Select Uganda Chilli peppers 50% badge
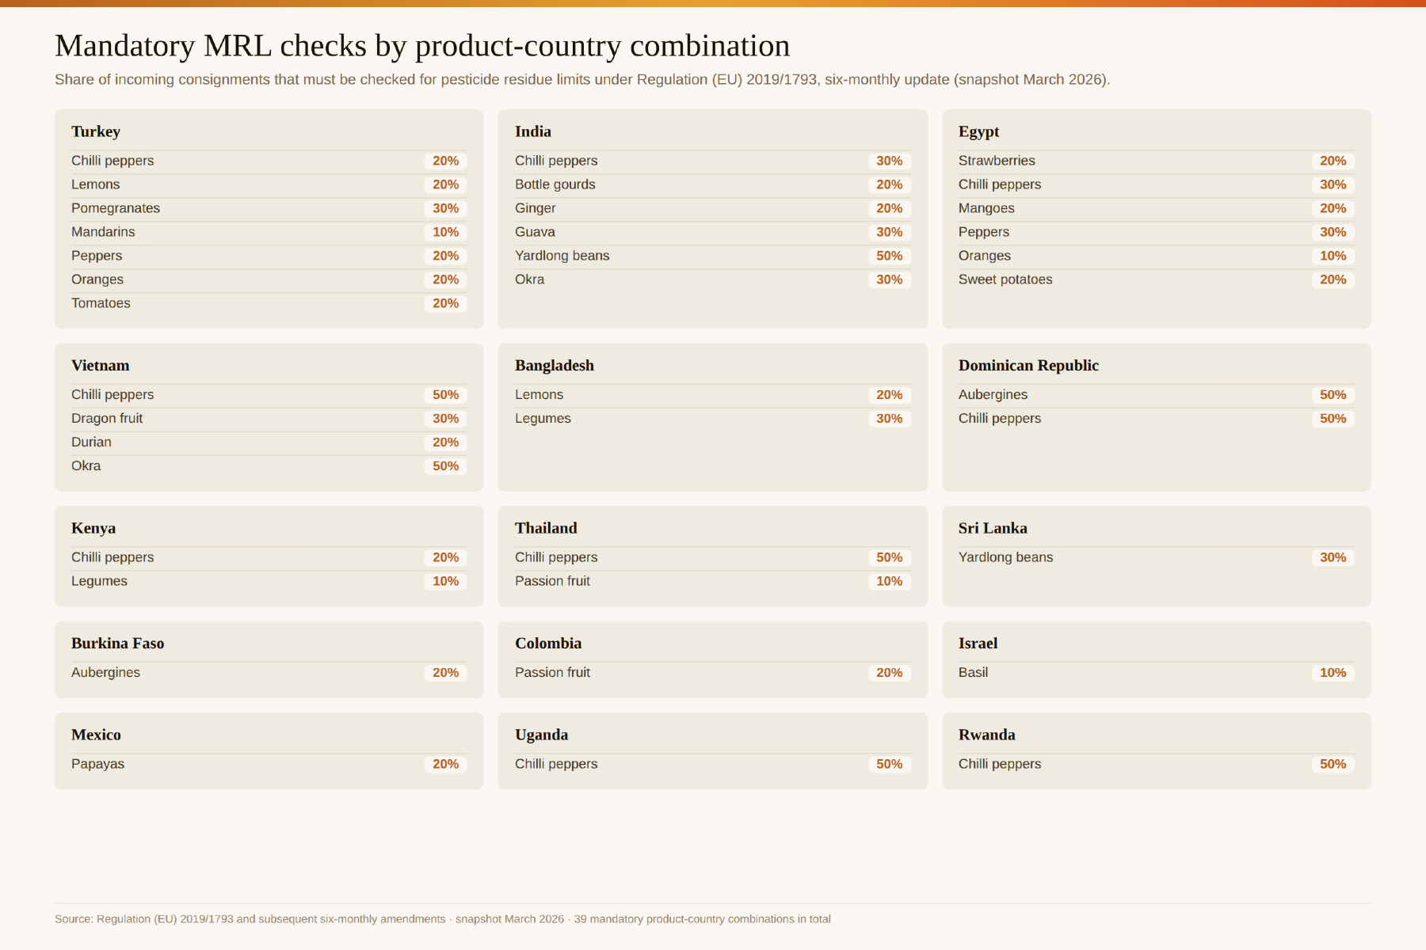This screenshot has width=1426, height=950. [x=889, y=764]
